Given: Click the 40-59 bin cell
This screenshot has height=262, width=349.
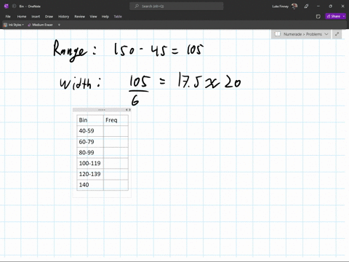Looking at the screenshot, I should tap(90, 131).
